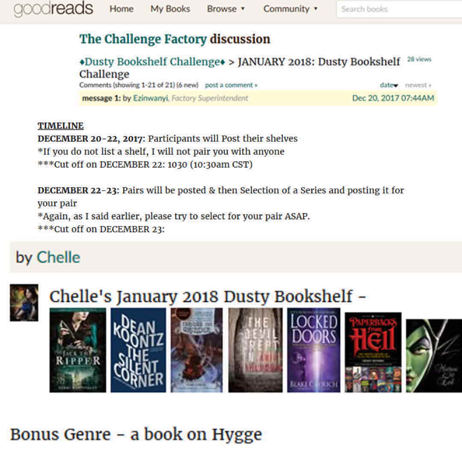Open Chelle's profile avatar image
The image size is (462, 462).
coord(24,302)
